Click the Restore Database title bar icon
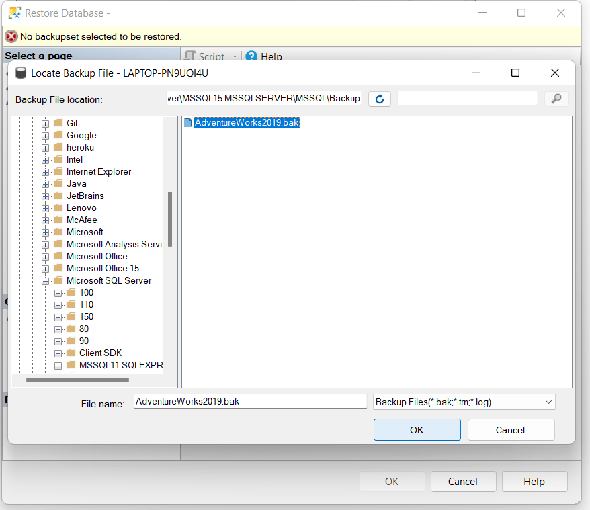The width and height of the screenshot is (590, 510). click(x=15, y=13)
